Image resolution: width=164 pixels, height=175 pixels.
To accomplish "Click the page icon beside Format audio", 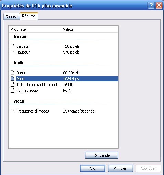I will coord(12,90).
